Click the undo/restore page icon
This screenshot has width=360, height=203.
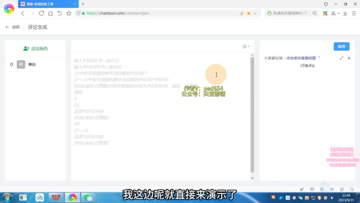(x=59, y=13)
